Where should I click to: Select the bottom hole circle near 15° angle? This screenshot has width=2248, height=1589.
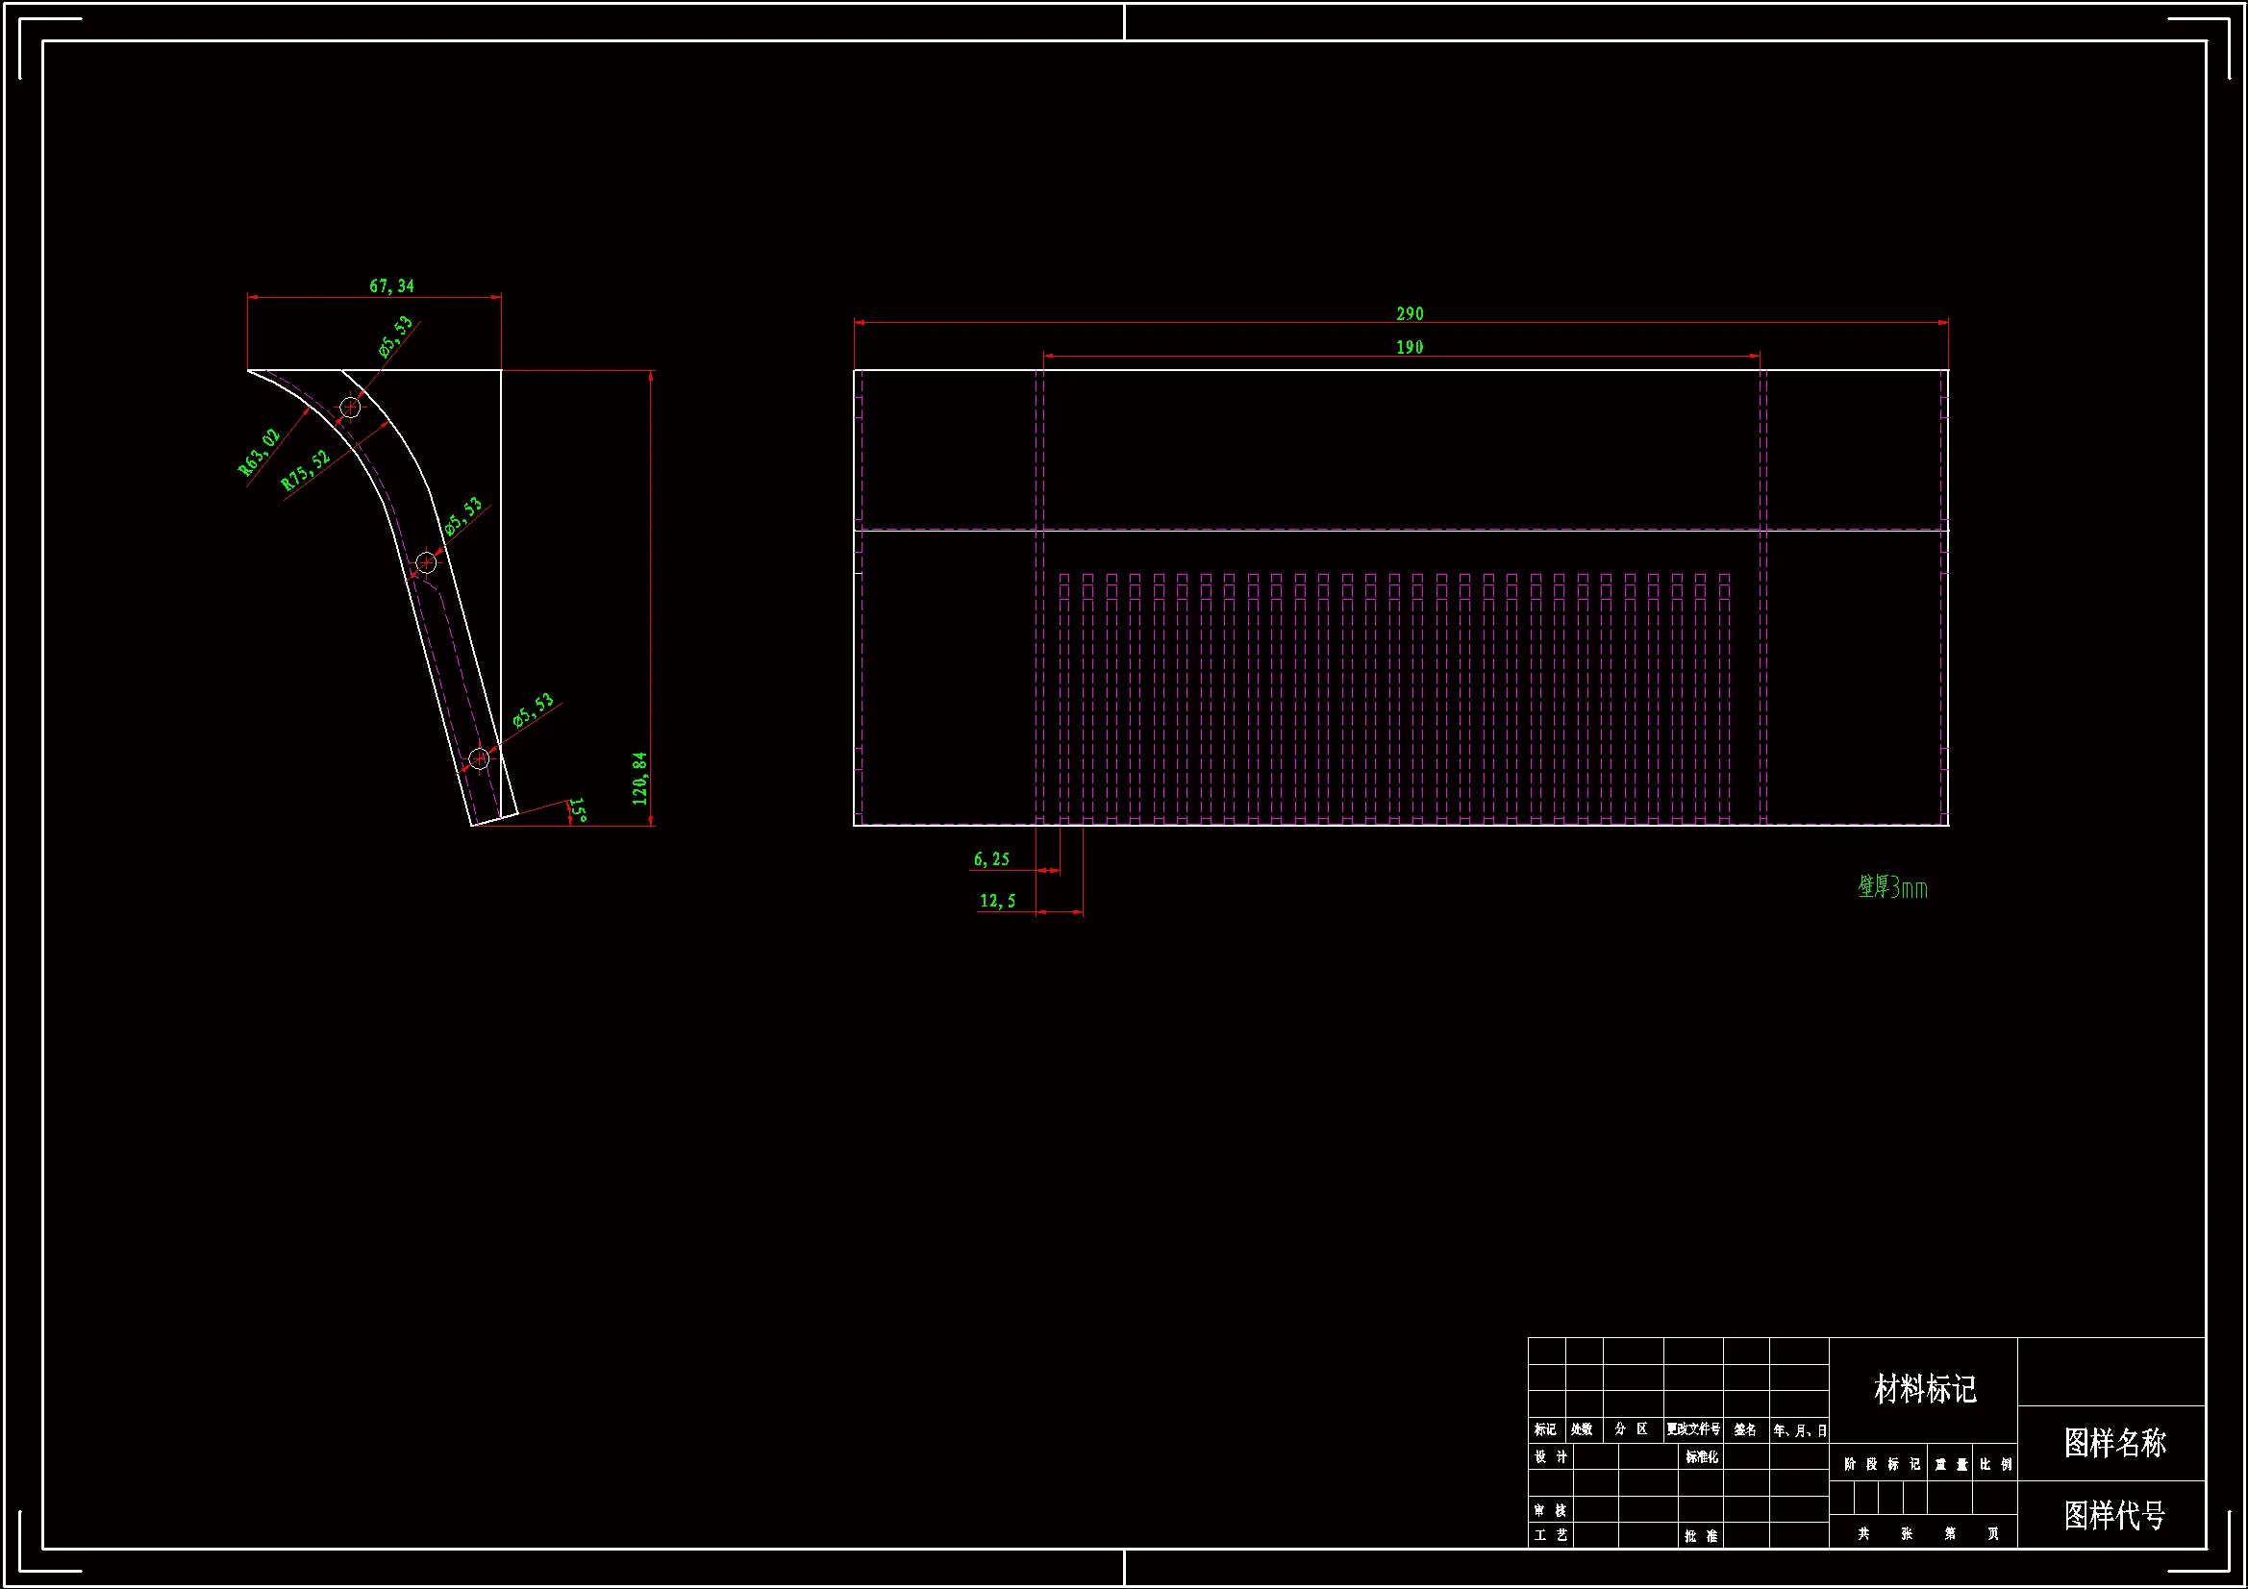479,757
